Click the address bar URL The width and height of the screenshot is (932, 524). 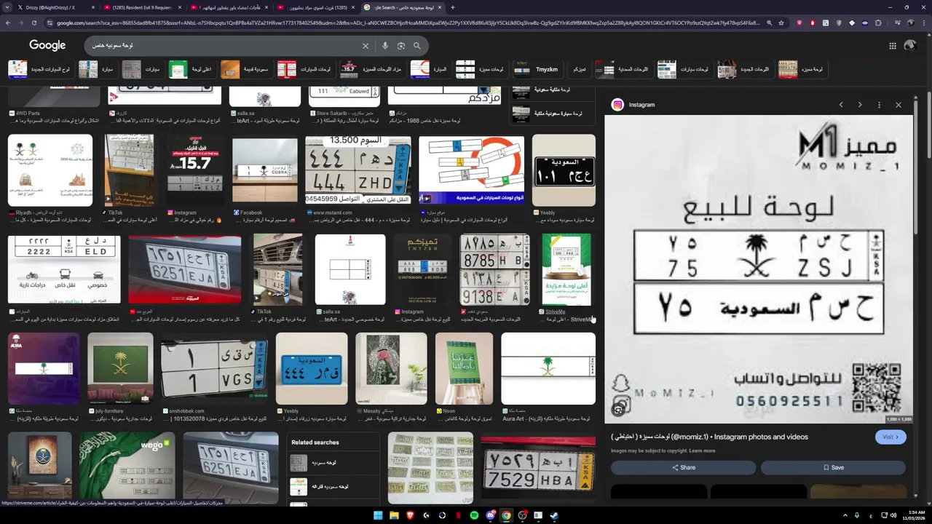(408, 23)
